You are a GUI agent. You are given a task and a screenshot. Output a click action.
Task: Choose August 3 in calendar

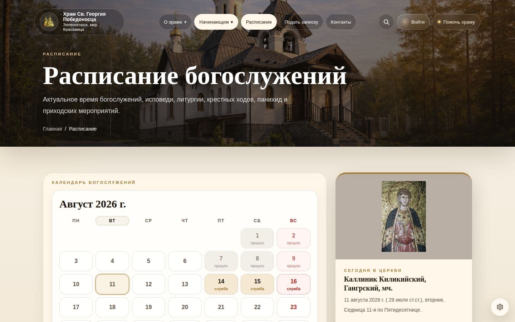[x=76, y=261]
